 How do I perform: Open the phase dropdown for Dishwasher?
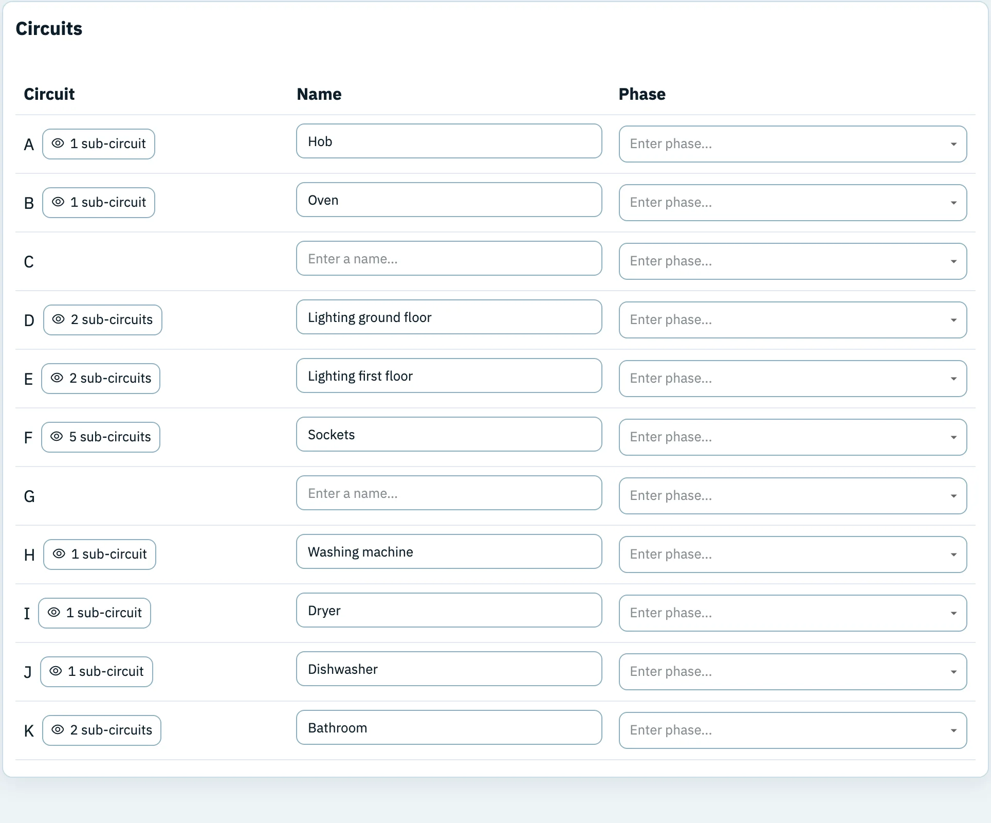point(793,672)
